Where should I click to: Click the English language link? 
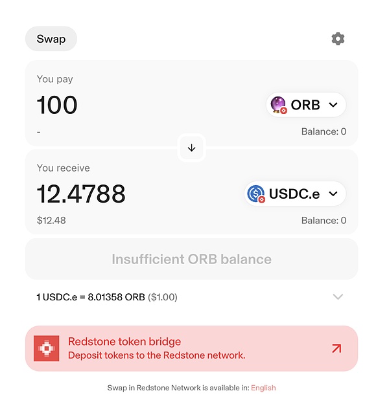(x=263, y=388)
